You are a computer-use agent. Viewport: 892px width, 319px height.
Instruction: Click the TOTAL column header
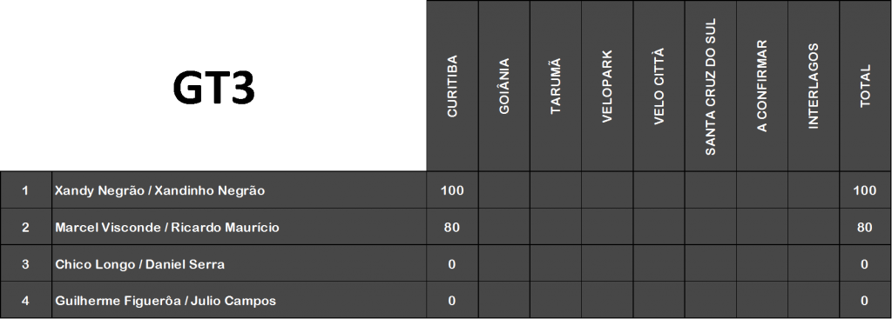click(865, 86)
